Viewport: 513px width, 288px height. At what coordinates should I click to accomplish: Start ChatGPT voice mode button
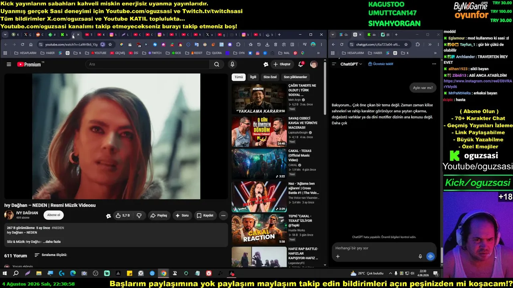[x=430, y=256]
